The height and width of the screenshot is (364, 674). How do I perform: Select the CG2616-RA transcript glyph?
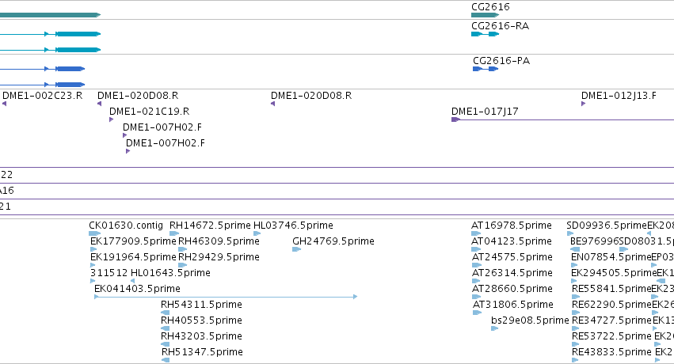coord(485,34)
